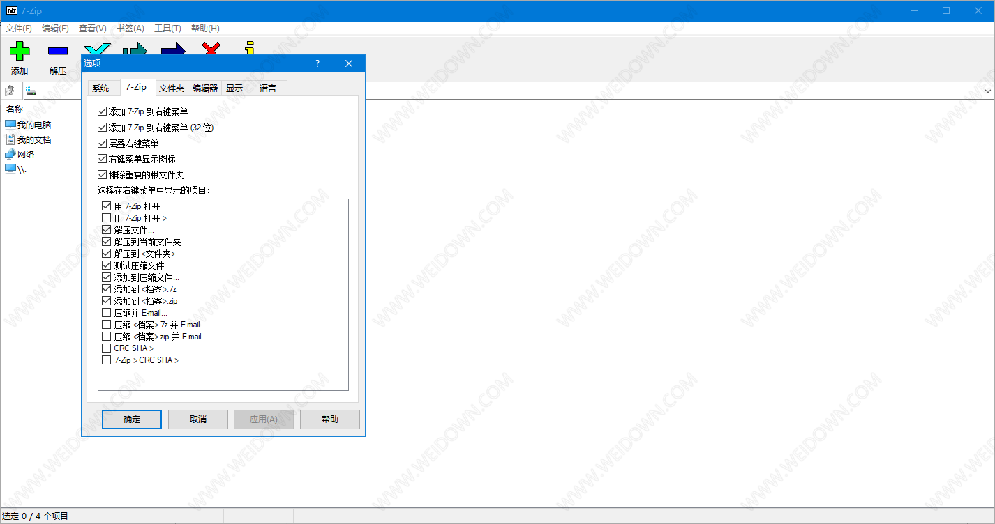Click the dark blue Move arrow toolbar icon
Viewport: 995px width, 524px height.
click(173, 49)
